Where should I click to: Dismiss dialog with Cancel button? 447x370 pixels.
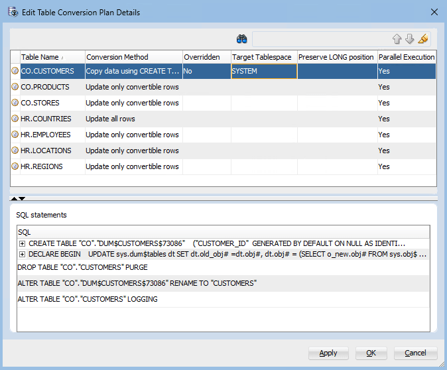(415, 353)
